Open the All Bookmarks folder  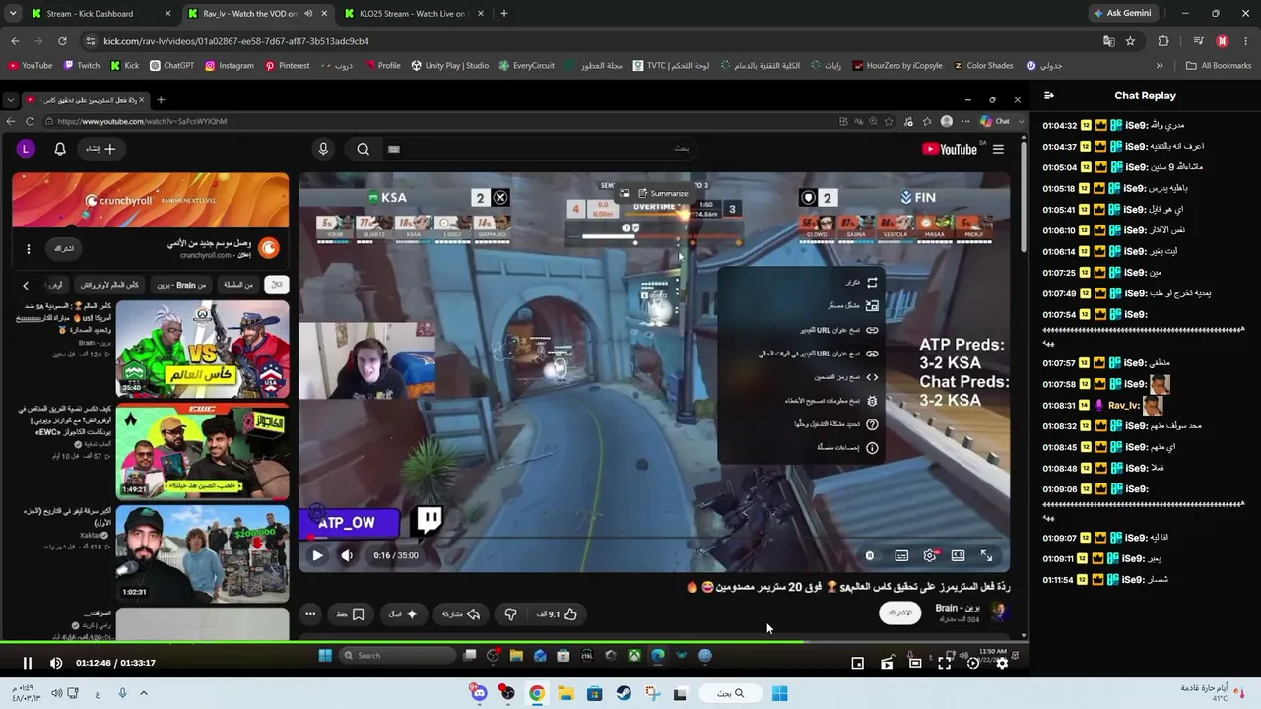(1219, 66)
